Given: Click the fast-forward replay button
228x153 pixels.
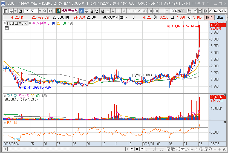Looking at the screenshot, I should point(142,149).
